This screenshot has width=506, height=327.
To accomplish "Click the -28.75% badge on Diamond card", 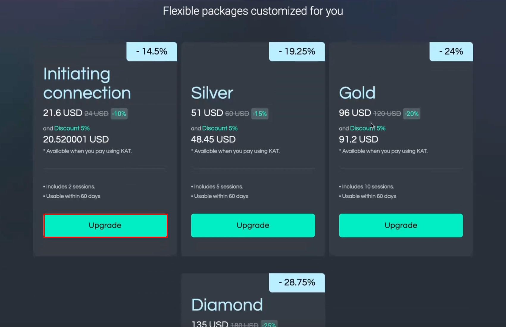I will (297, 282).
